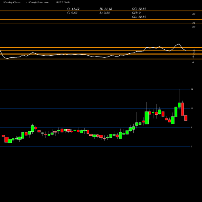Select the 'L: 9.85' low value
Viewport: 202px width, 202px height.
(x=105, y=13)
